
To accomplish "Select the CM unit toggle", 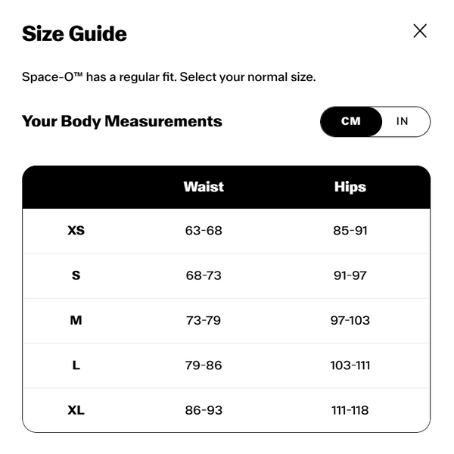I will tap(351, 121).
